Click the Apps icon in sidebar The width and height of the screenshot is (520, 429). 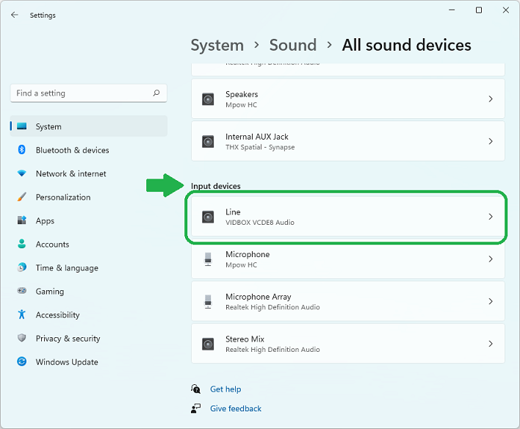pos(22,220)
